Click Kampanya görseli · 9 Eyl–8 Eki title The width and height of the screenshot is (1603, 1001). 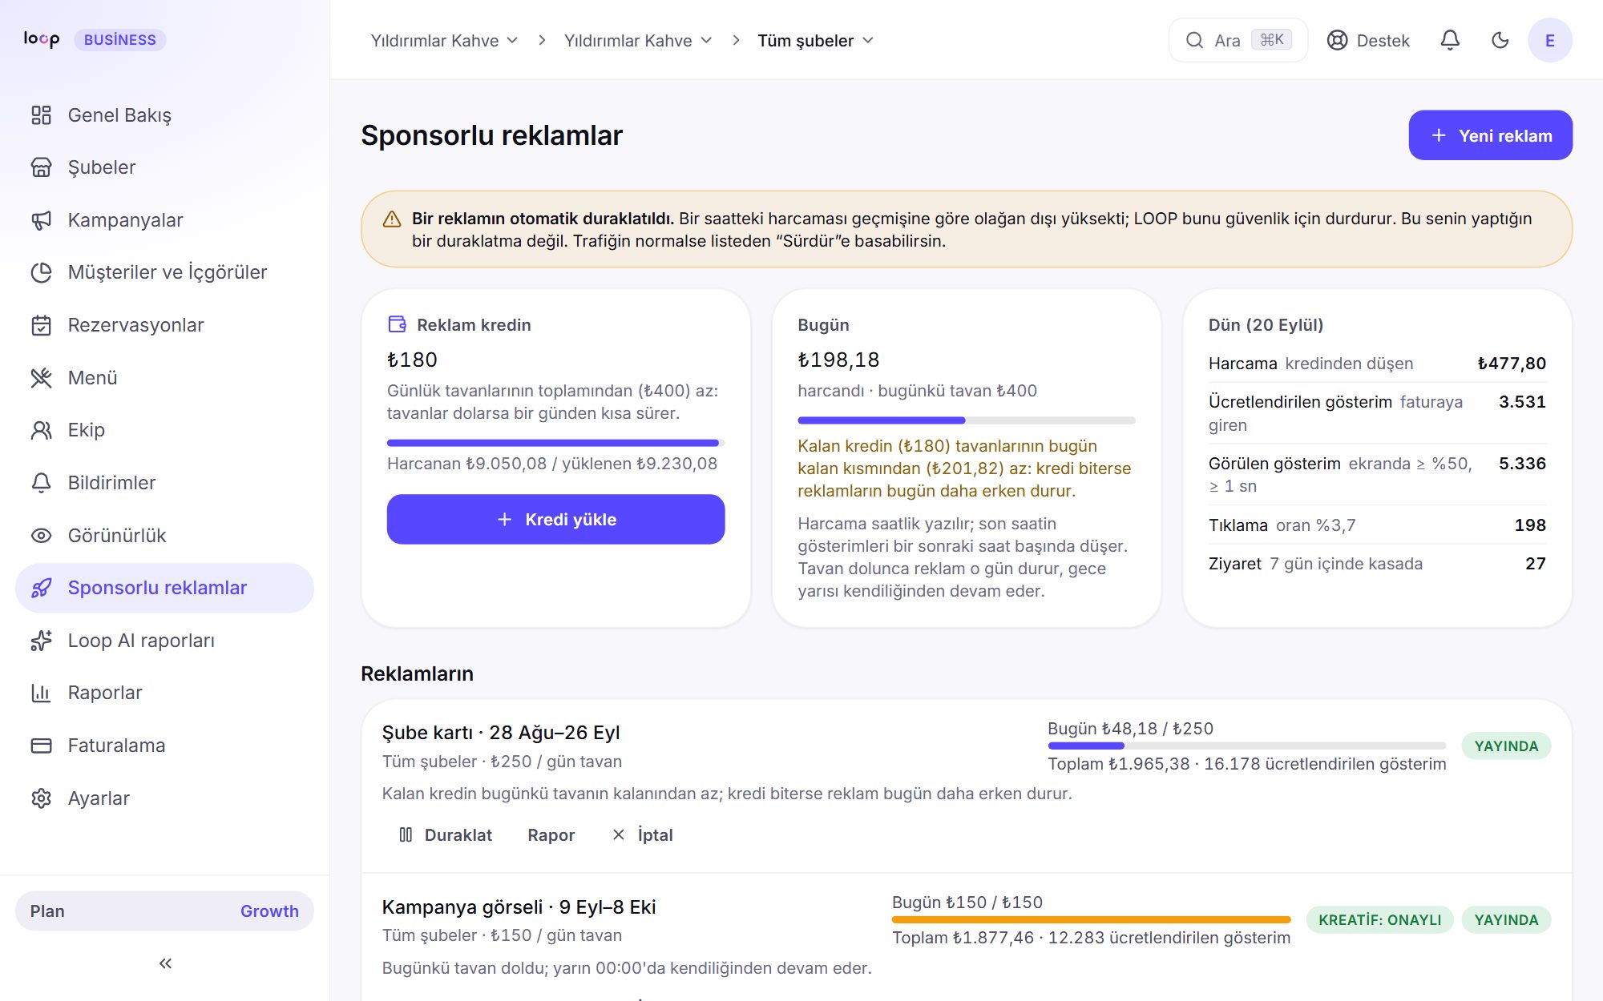(519, 907)
